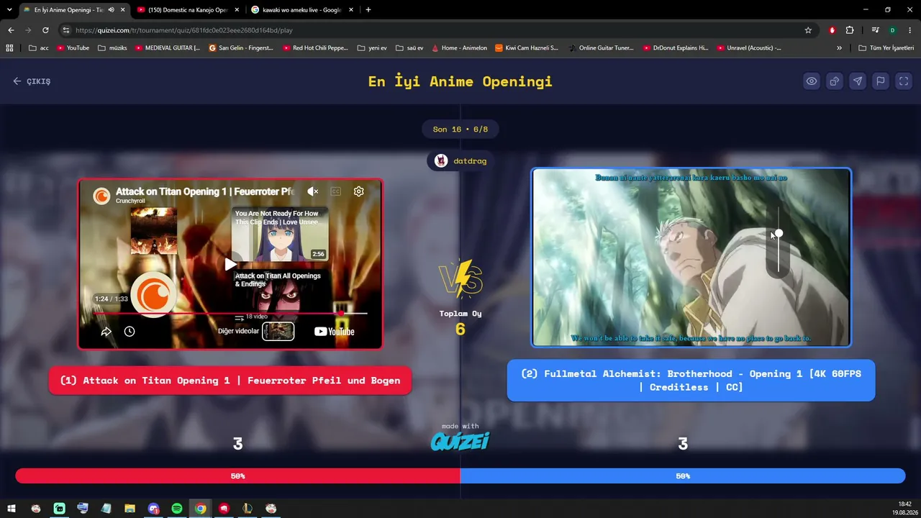Viewport: 921px width, 518px height.
Task: Mute the tab via speaker icon
Action: point(111,10)
